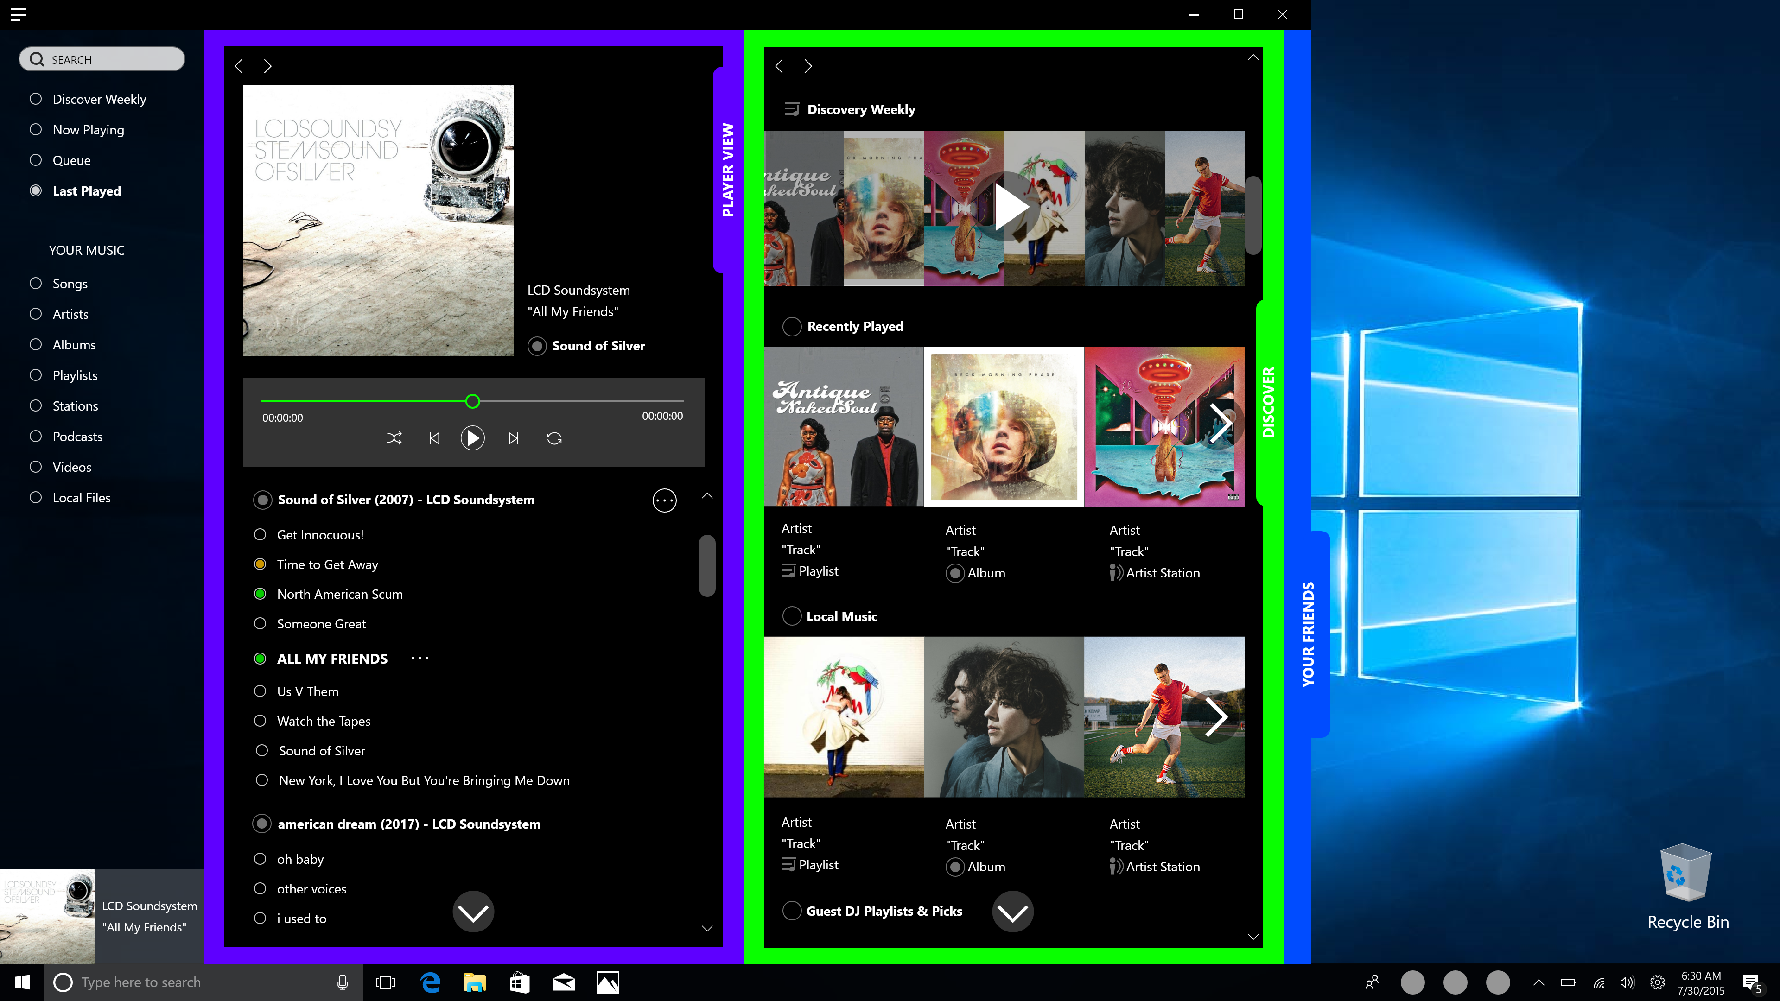Image resolution: width=1780 pixels, height=1001 pixels.
Task: Skip to previous track
Action: [x=434, y=438]
